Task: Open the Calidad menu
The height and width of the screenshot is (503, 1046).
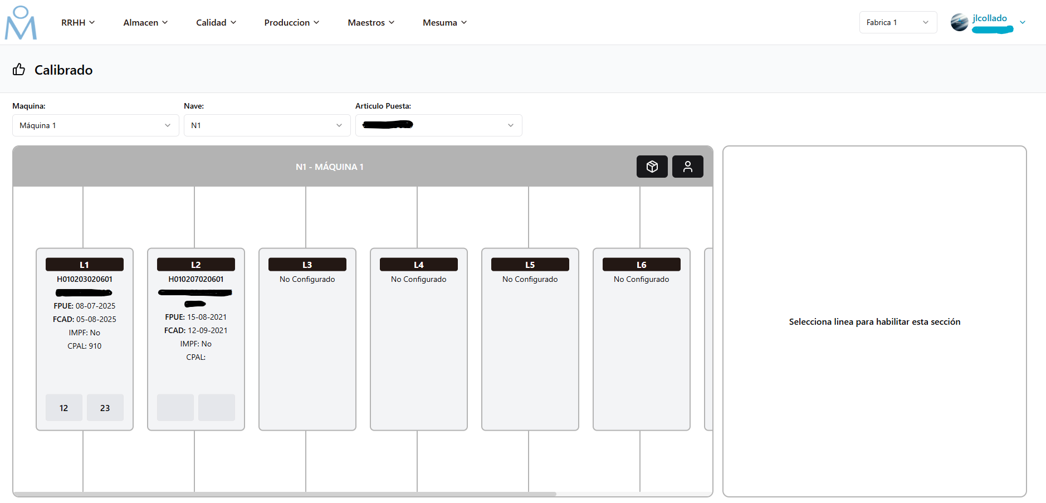Action: tap(216, 22)
